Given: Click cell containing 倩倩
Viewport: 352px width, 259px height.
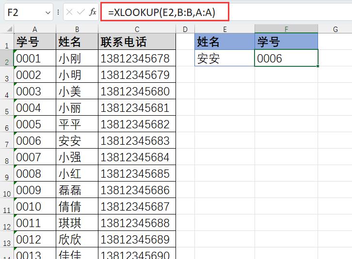Looking at the screenshot, I should pyautogui.click(x=77, y=206).
